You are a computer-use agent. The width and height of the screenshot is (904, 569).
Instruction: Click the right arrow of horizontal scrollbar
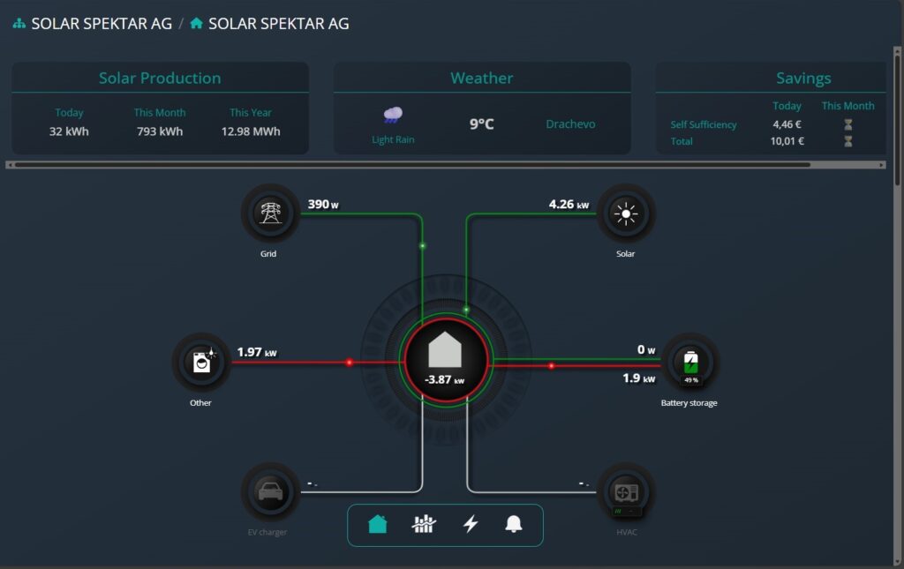coord(881,164)
